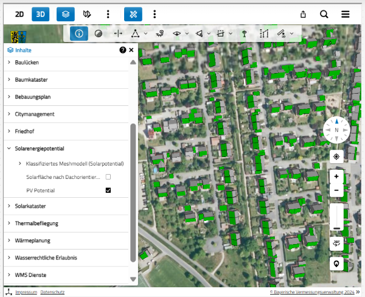The height and width of the screenshot is (297, 365).
Task: Switch to 3D map view
Action: [x=41, y=14]
